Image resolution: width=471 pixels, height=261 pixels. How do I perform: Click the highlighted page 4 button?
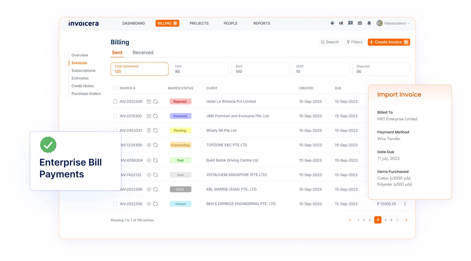[x=378, y=220]
